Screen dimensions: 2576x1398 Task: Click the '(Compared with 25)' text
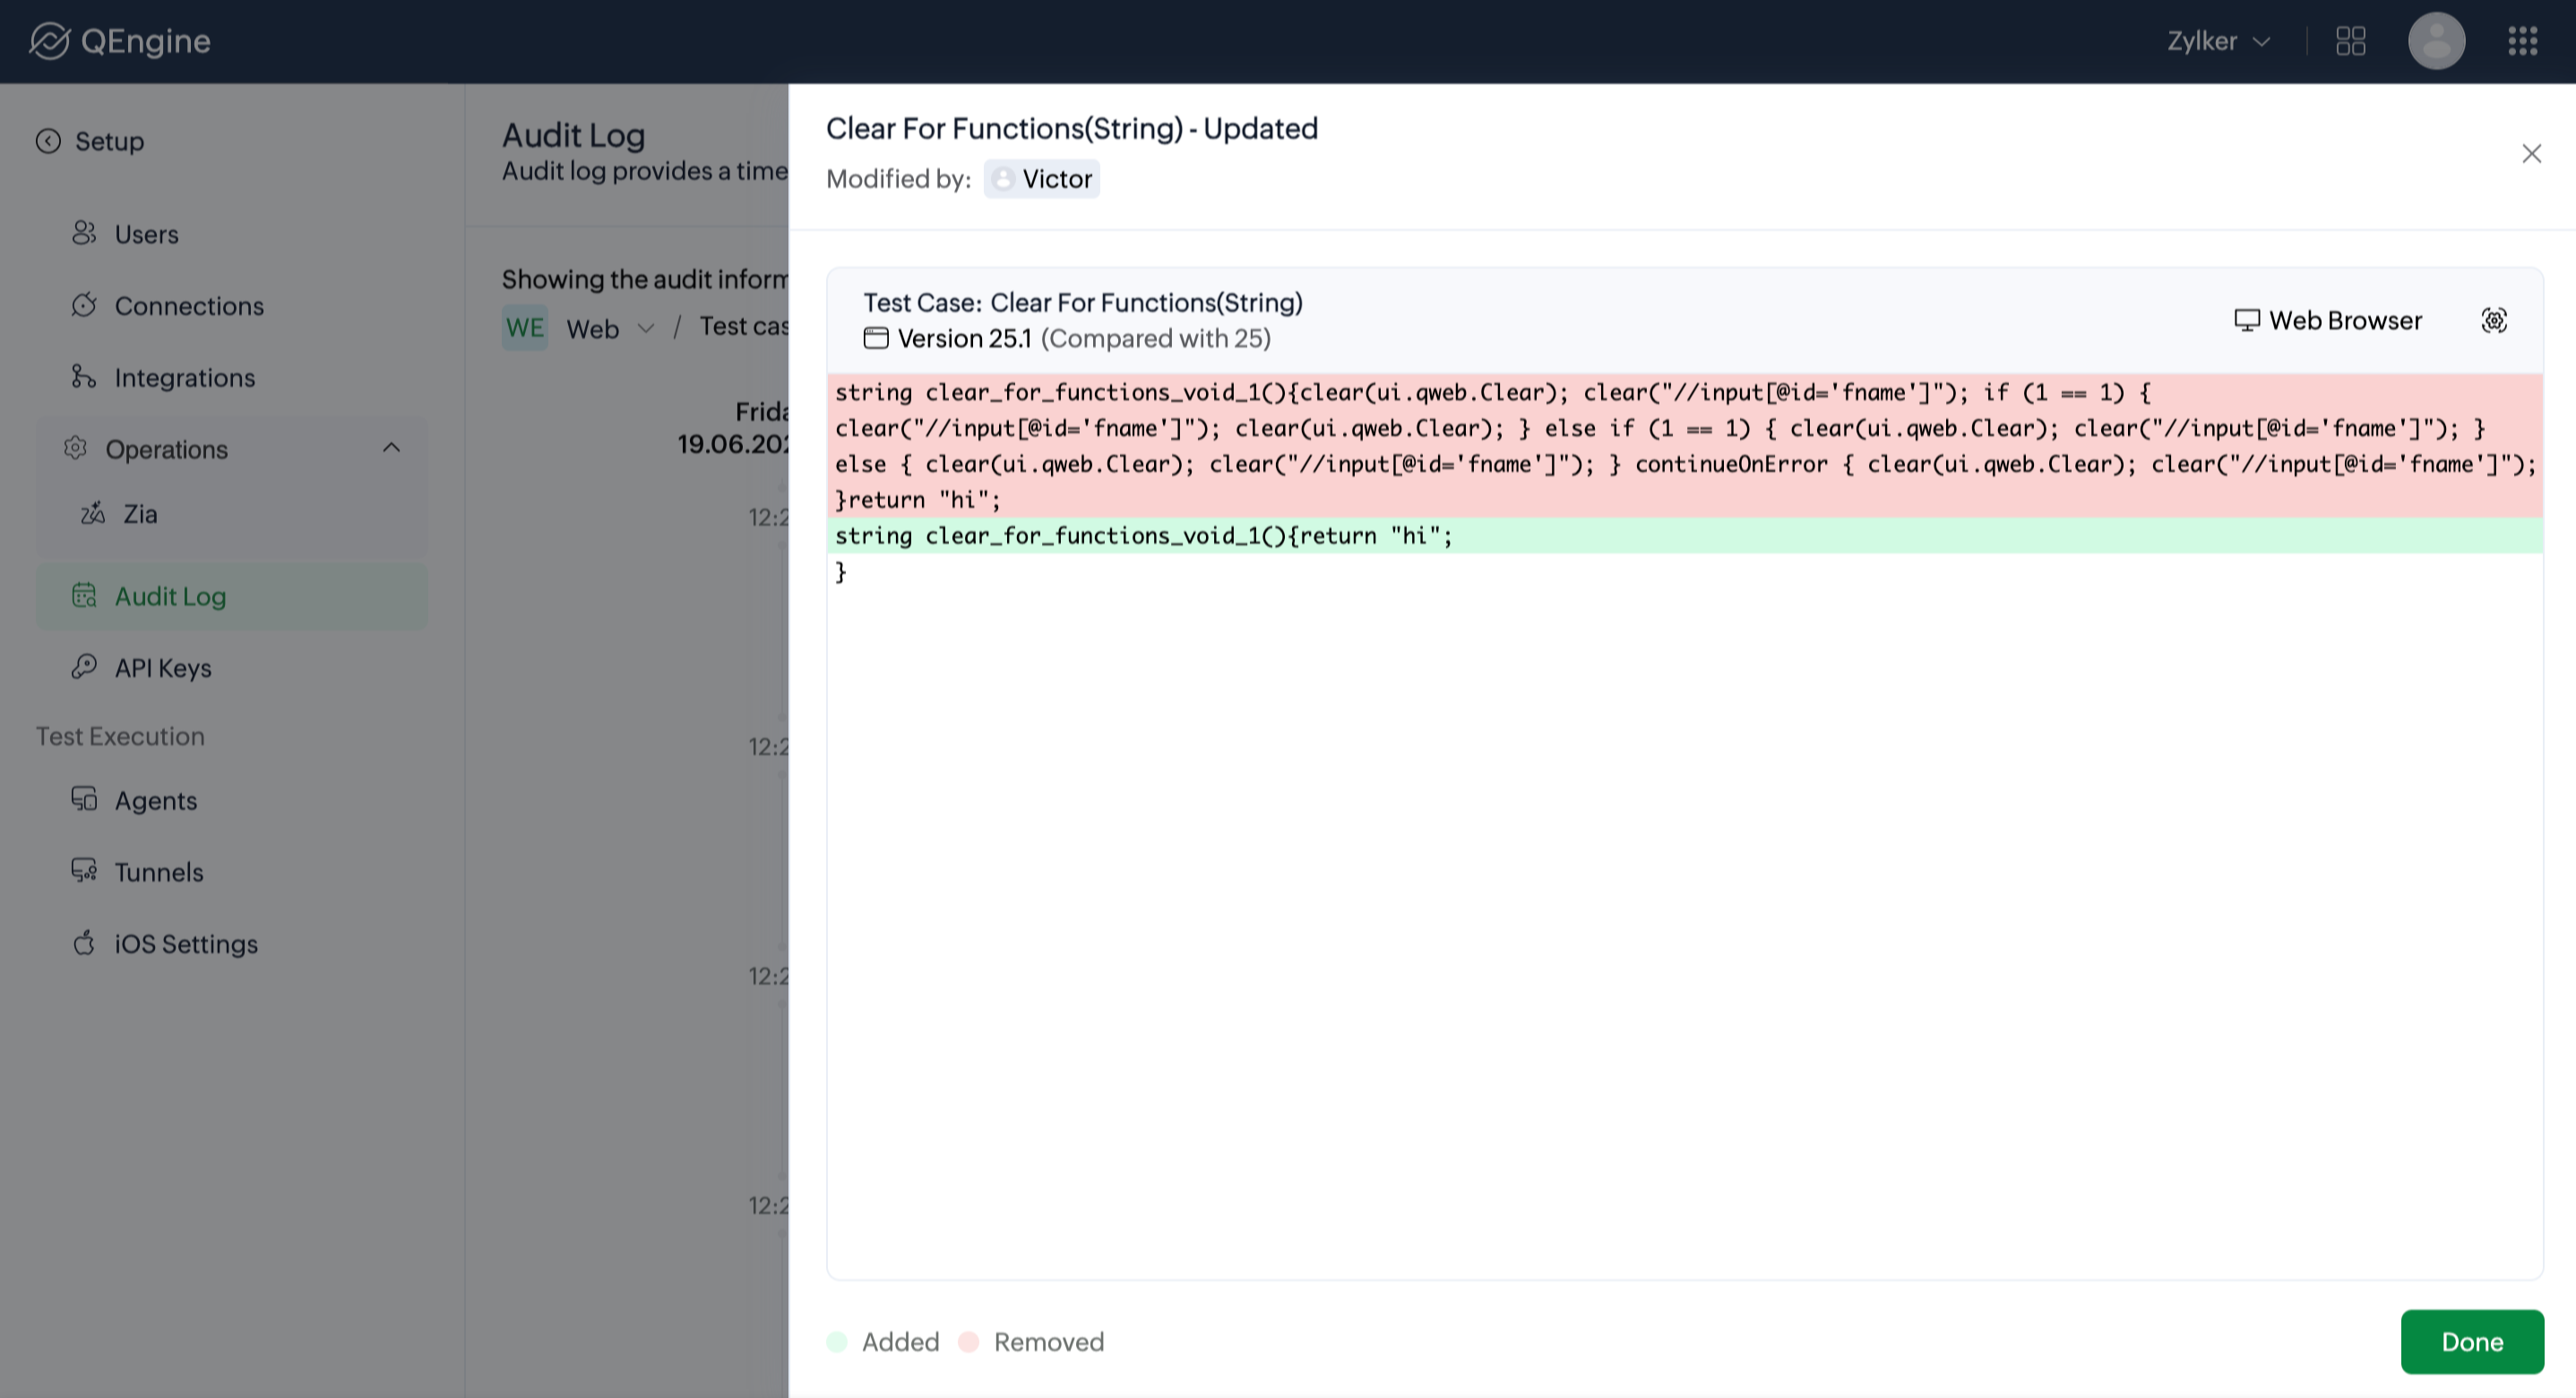[x=1156, y=339]
